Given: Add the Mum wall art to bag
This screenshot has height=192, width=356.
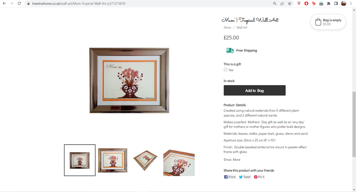Looking at the screenshot, I should (255, 91).
